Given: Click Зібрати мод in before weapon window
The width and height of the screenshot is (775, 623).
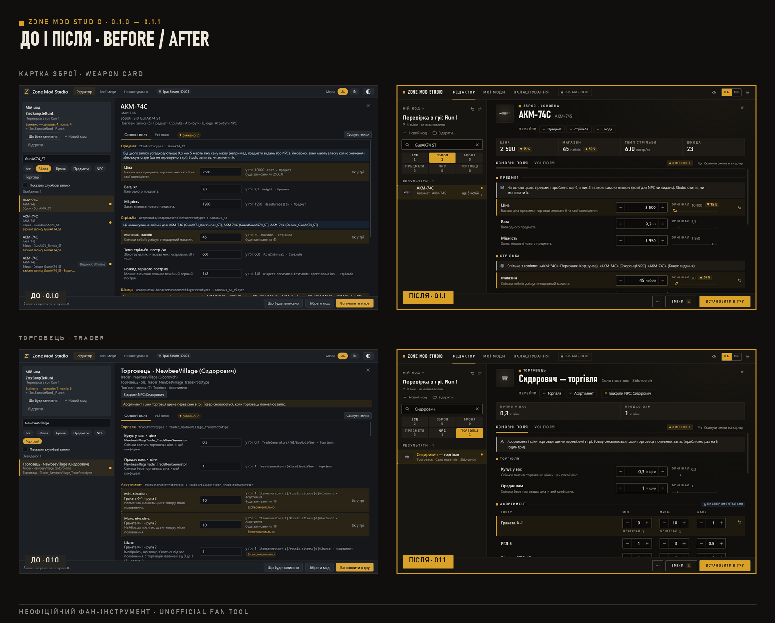Looking at the screenshot, I should (x=319, y=303).
